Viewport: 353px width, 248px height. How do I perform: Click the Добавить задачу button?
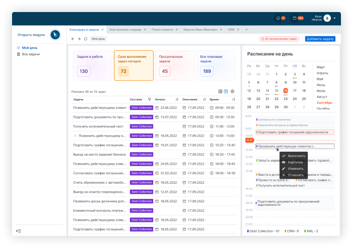pyautogui.click(x=320, y=39)
